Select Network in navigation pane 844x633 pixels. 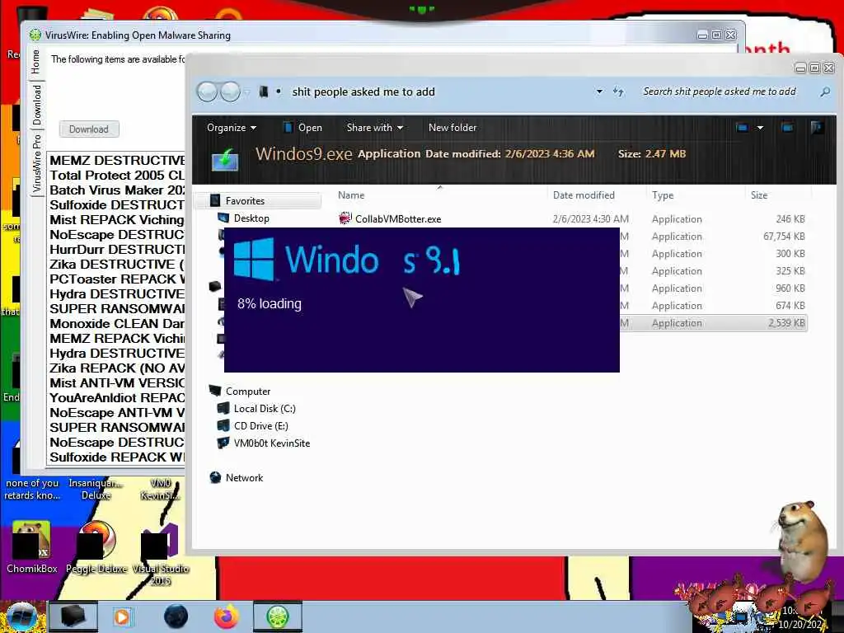[x=244, y=477]
